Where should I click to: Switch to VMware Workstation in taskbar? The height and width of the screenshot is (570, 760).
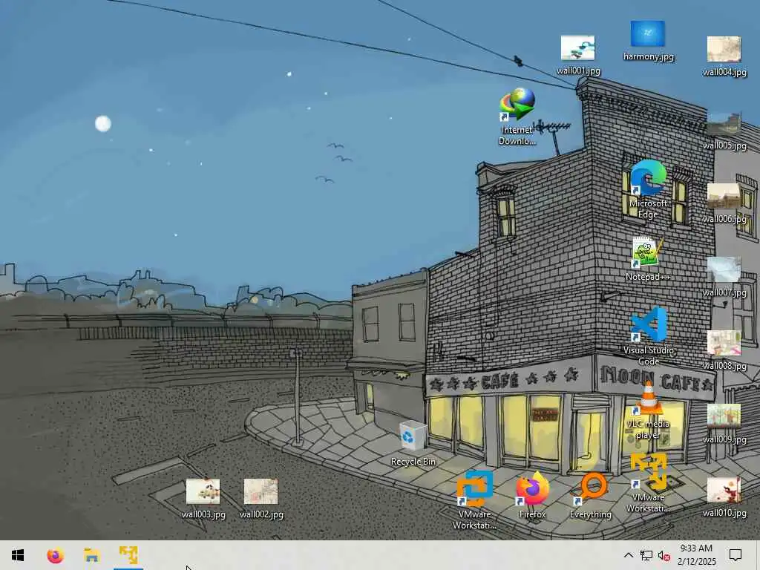coord(128,555)
